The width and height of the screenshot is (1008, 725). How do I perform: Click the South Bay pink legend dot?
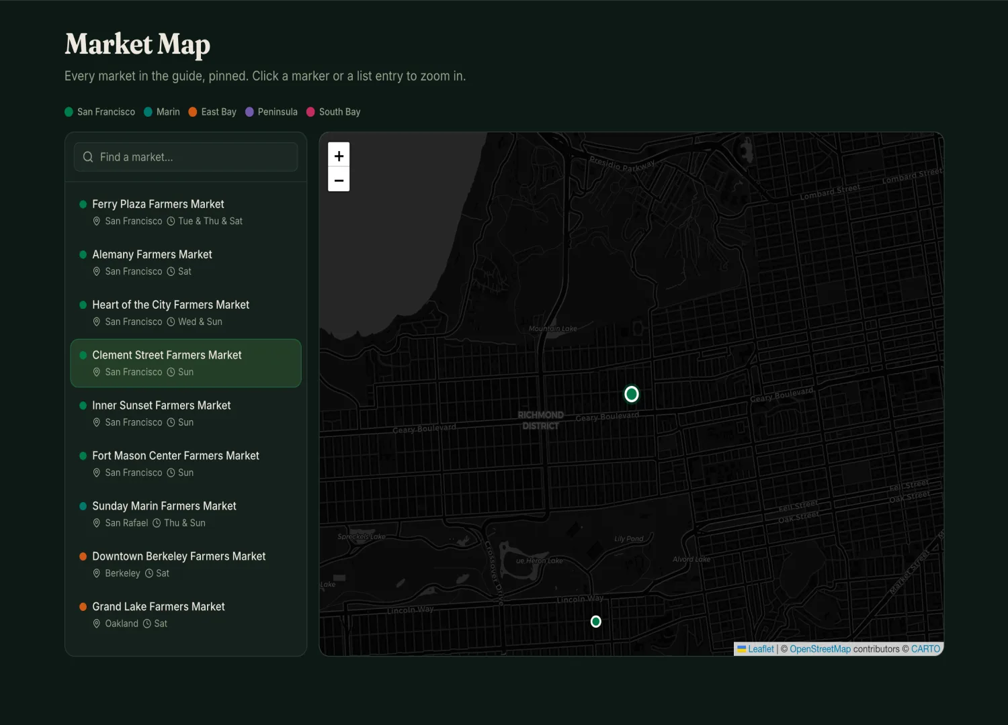310,112
